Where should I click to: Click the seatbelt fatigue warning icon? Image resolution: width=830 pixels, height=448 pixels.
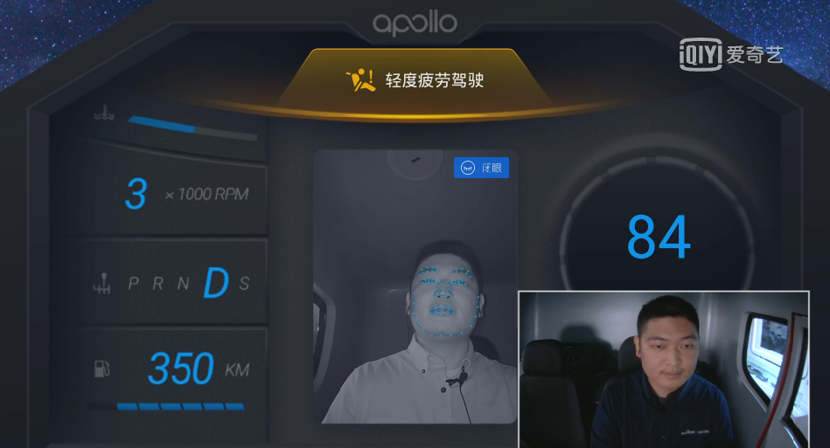(x=360, y=80)
